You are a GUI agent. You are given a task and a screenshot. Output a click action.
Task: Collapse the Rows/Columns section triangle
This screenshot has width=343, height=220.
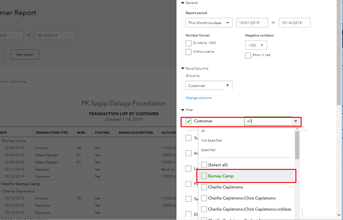(x=183, y=69)
